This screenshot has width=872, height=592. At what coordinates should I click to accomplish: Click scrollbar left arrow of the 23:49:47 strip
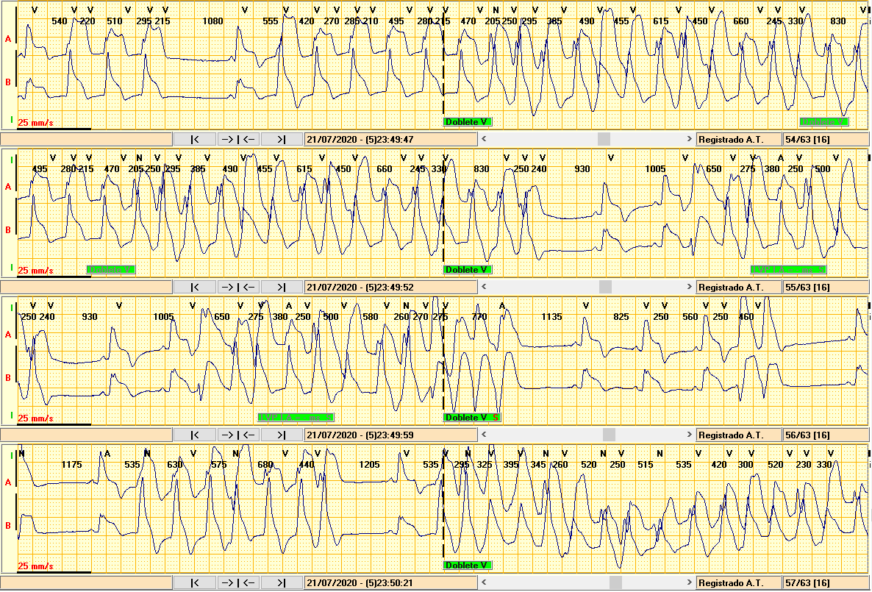click(x=484, y=139)
